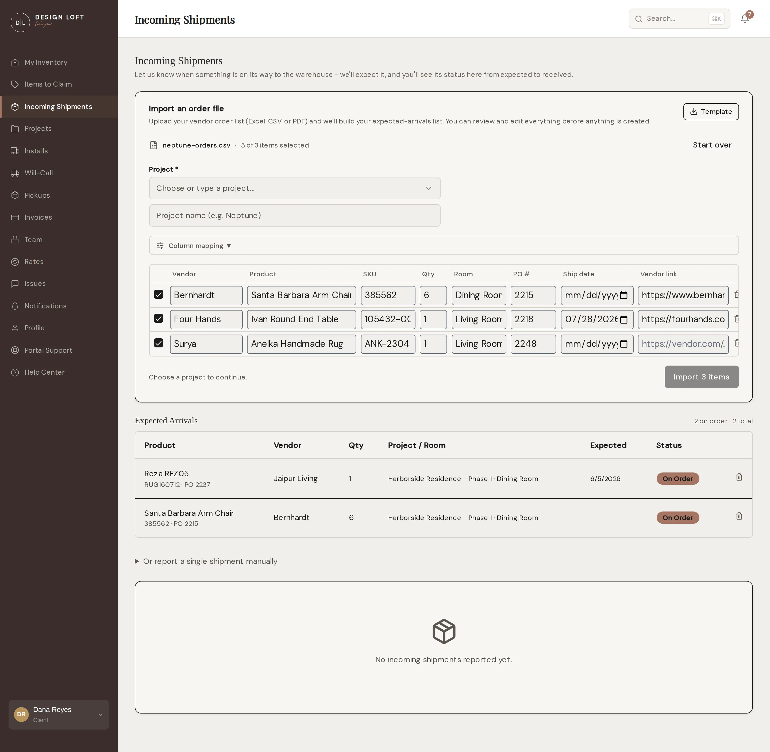Uncheck the Four Hands row checkbox
This screenshot has height=752, width=770.
159,319
